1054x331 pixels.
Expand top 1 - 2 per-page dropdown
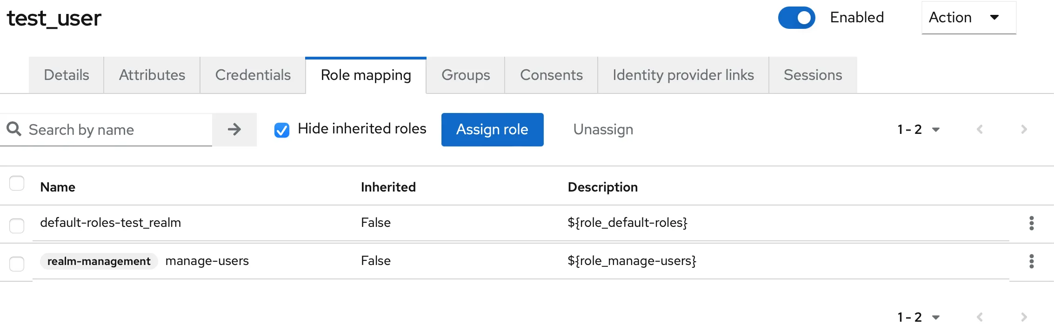[x=918, y=129]
